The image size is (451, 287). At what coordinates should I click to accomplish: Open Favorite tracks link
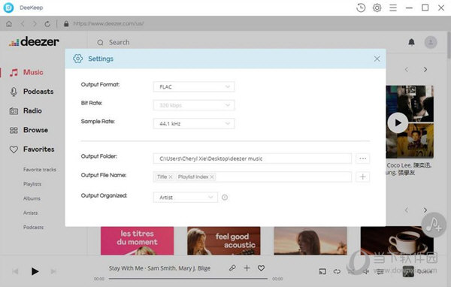tap(40, 170)
